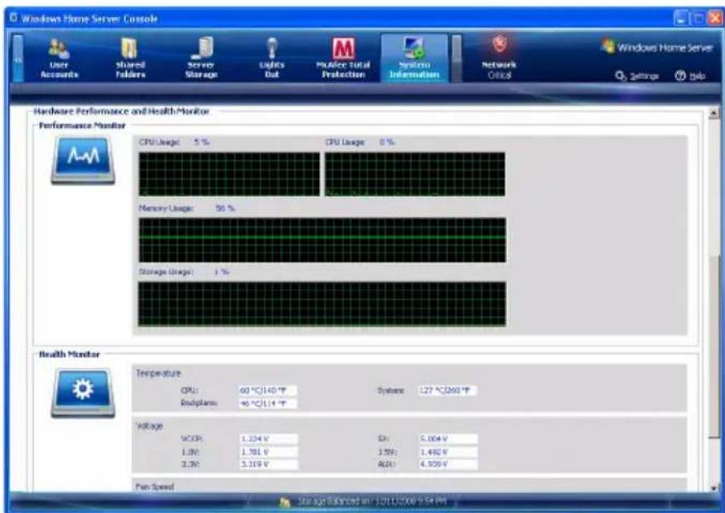Click the Health Monitor gear icon

click(x=83, y=393)
